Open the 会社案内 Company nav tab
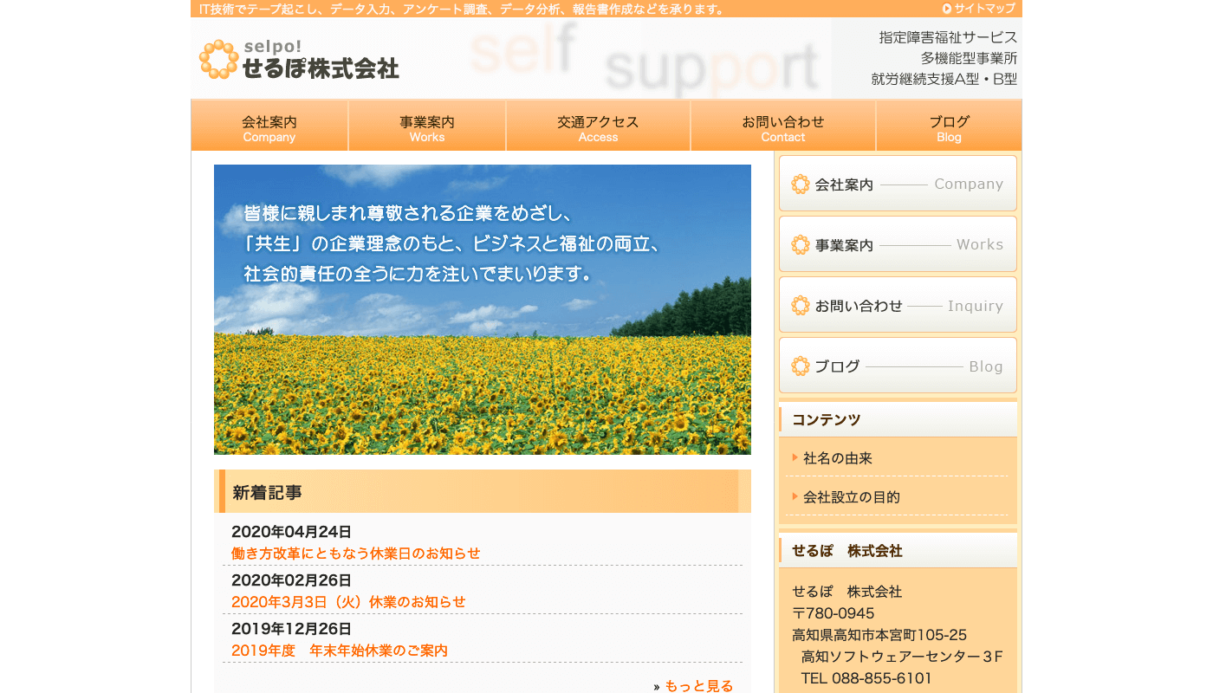 click(269, 126)
